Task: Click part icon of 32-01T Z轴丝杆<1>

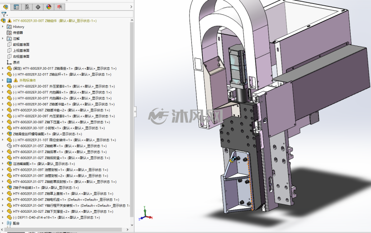Action: point(9,74)
